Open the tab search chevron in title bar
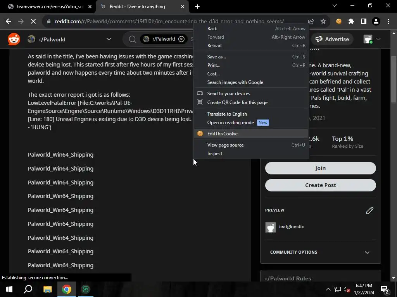Image resolution: width=397 pixels, height=297 pixels. [335, 5]
